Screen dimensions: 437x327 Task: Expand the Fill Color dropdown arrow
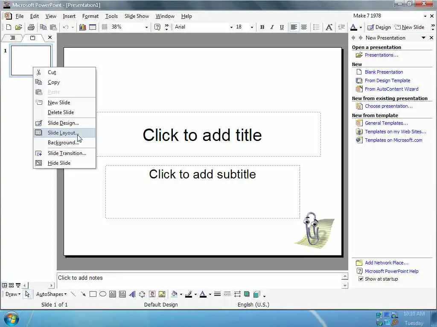tap(181, 295)
